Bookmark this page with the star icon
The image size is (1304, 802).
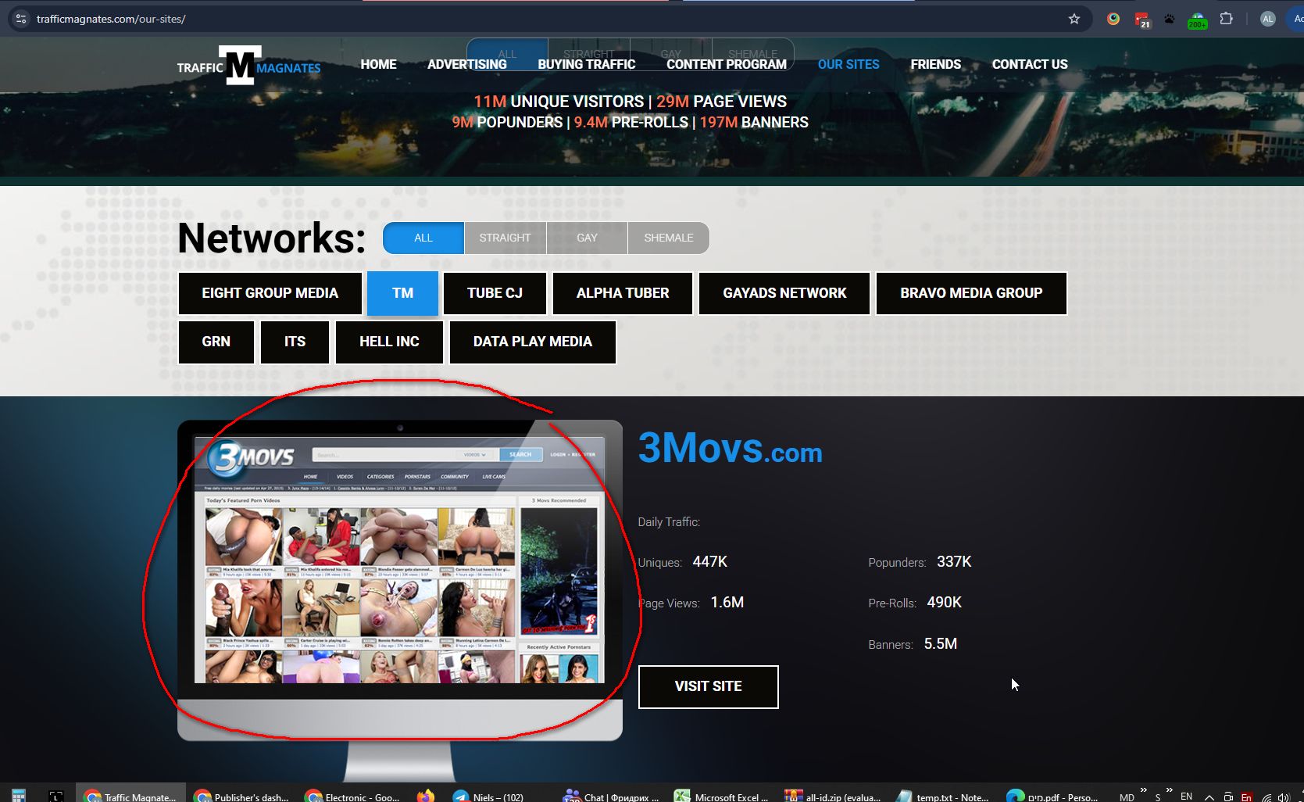[x=1074, y=19]
